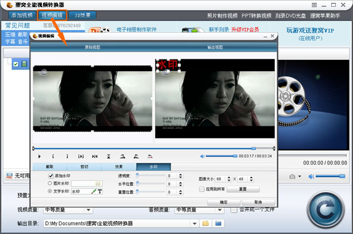
Task: Click the 水印 overlay in output view
Action: click(168, 65)
